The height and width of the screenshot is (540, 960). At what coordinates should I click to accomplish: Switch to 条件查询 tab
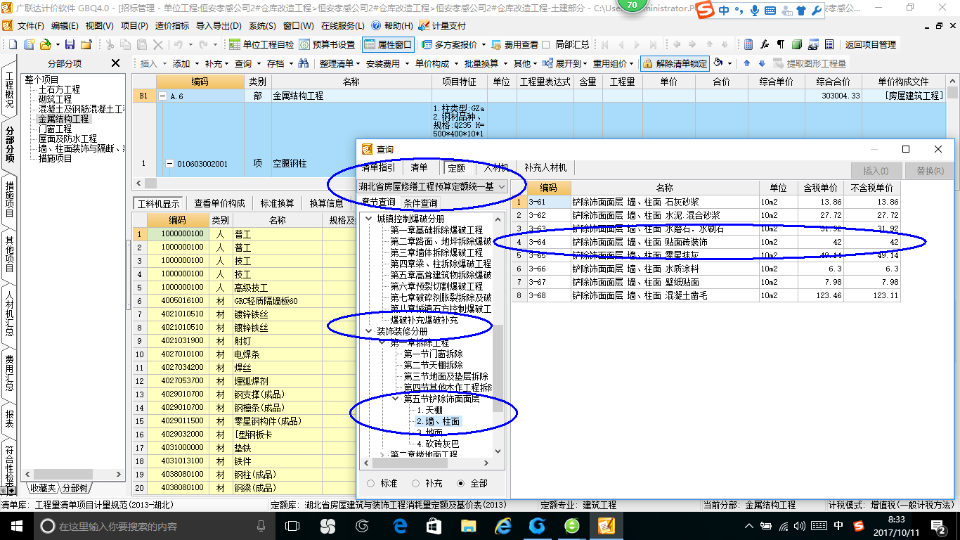coord(420,203)
